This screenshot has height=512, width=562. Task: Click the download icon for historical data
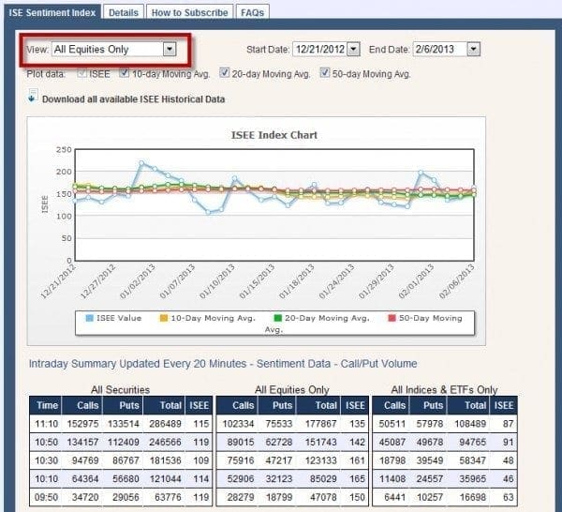coord(34,96)
